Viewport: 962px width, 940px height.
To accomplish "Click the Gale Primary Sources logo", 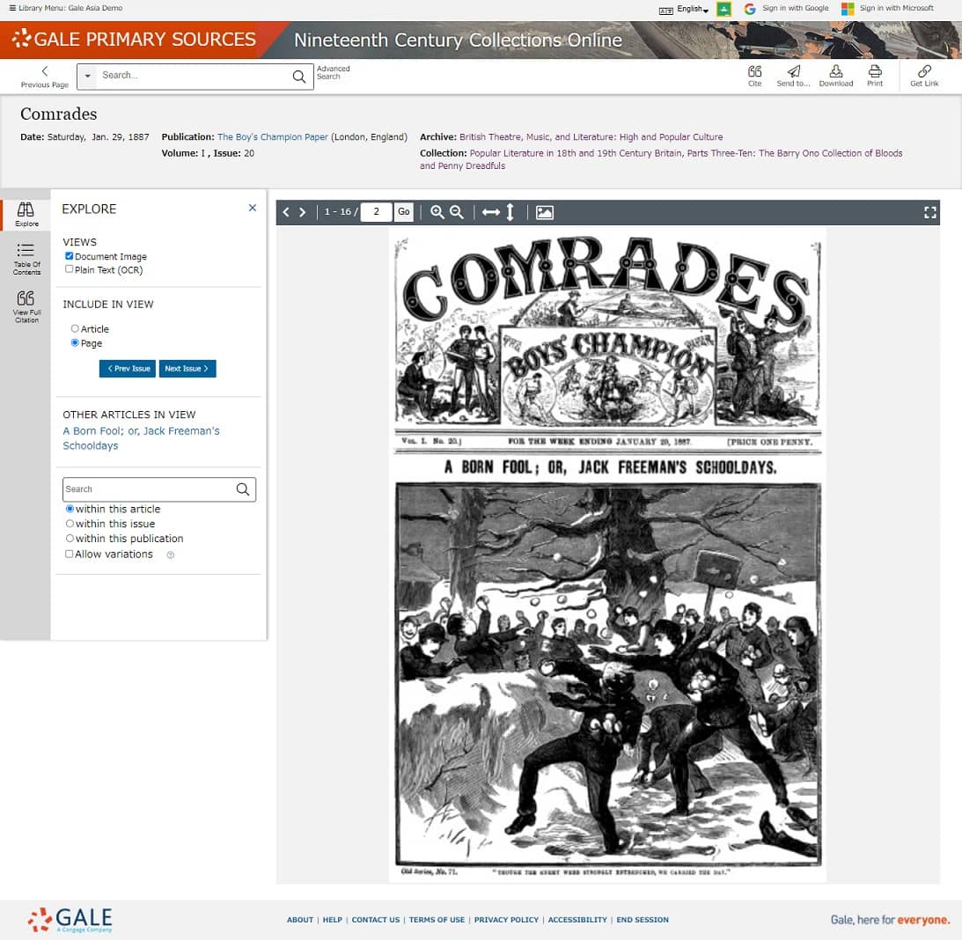I will (x=134, y=40).
